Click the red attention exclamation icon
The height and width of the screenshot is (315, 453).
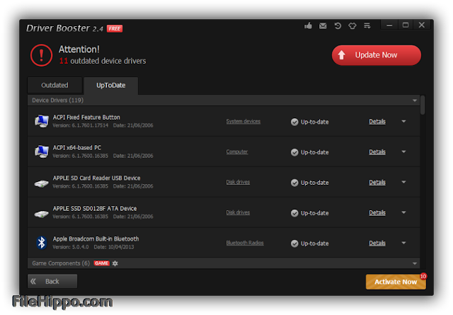tap(41, 55)
